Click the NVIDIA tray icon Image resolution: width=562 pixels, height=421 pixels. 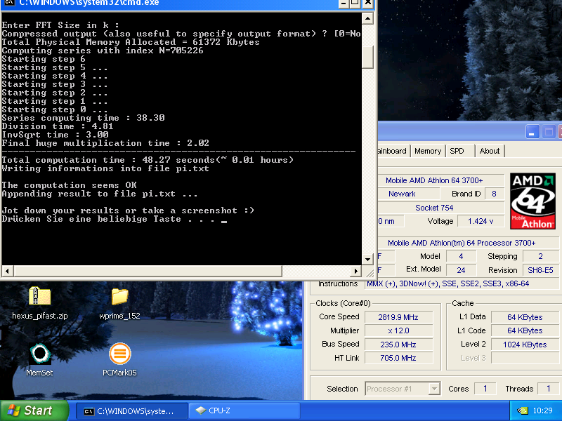tap(521, 410)
